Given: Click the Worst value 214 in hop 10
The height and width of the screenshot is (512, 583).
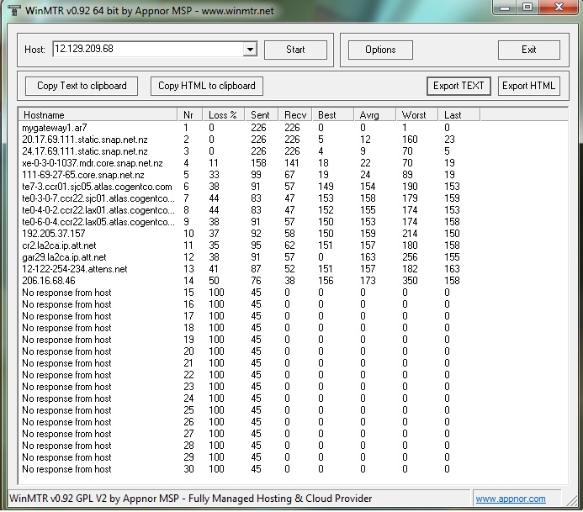Looking at the screenshot, I should coord(410,234).
